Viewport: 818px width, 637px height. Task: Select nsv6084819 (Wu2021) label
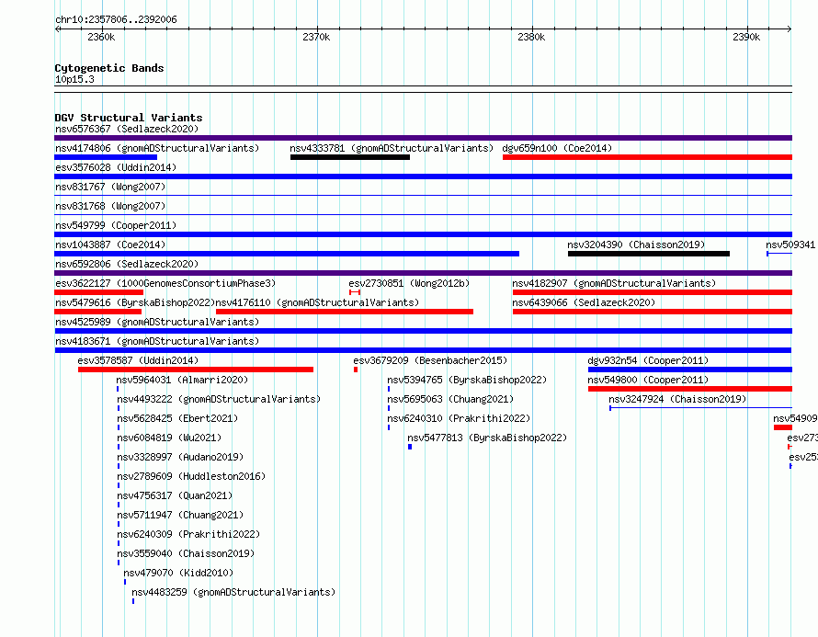[x=169, y=438]
